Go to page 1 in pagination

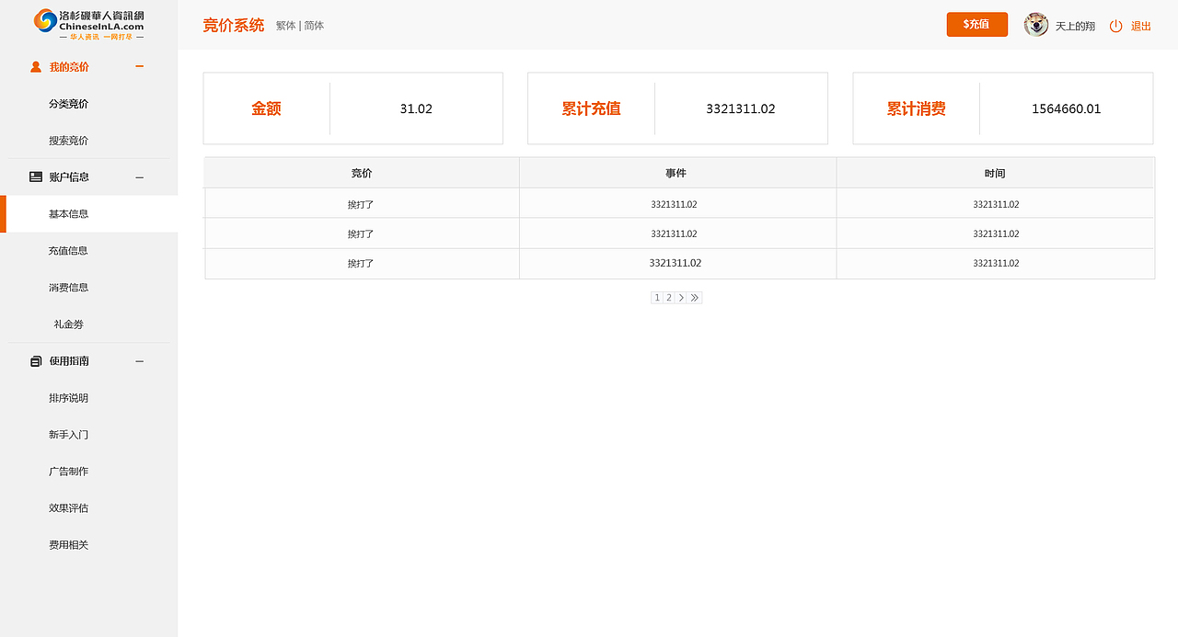click(x=657, y=298)
